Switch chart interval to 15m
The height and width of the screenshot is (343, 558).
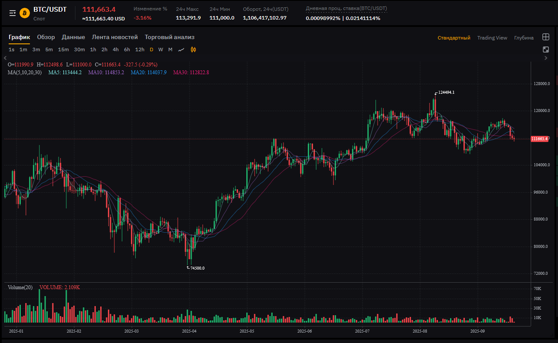click(63, 49)
